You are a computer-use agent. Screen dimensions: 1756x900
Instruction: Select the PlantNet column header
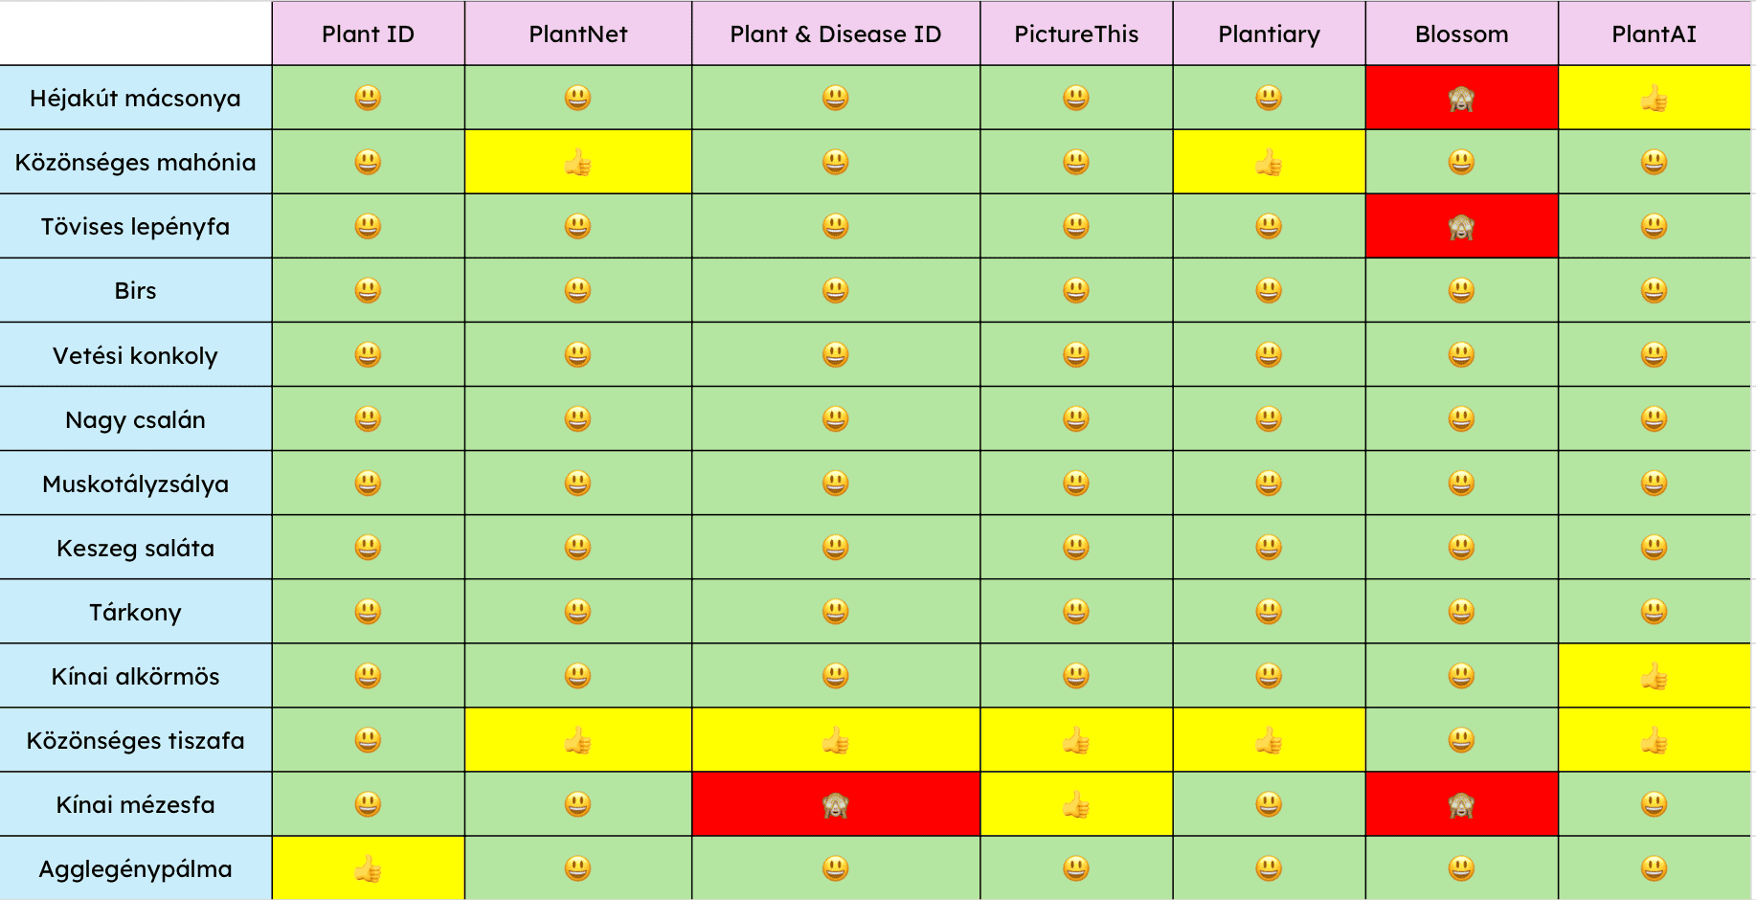click(577, 34)
